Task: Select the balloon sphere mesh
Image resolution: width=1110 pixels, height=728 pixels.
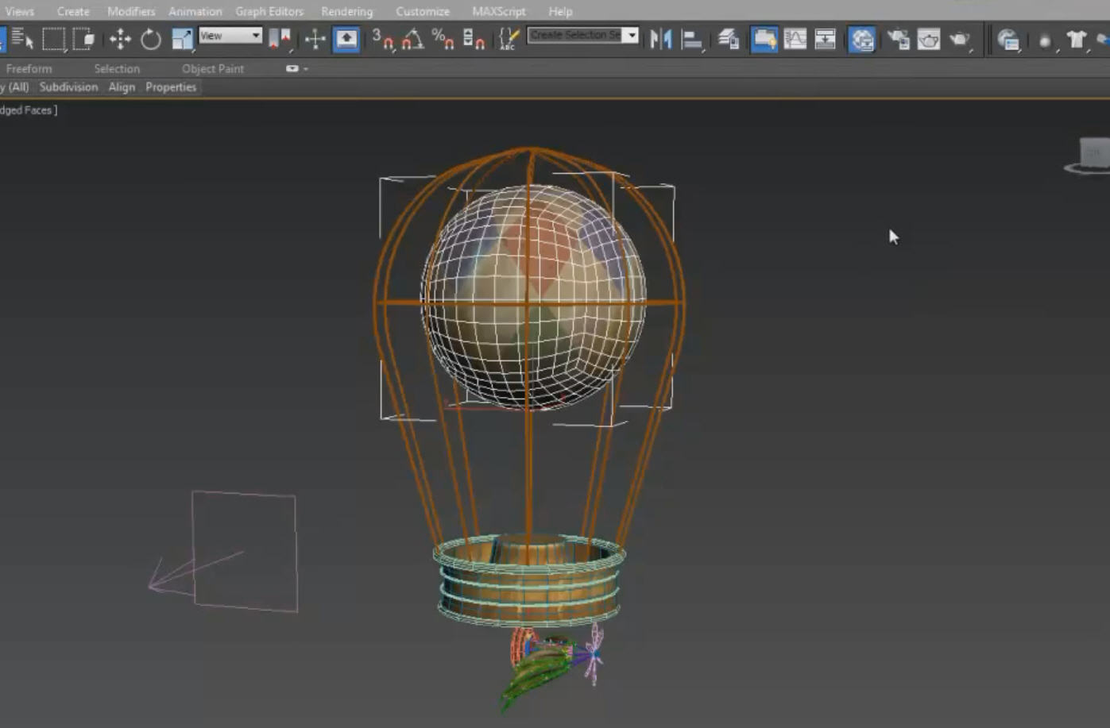Action: (x=533, y=298)
